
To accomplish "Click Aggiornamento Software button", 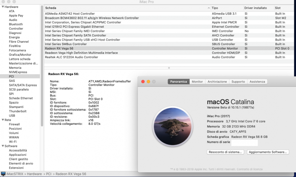I will [268, 152].
